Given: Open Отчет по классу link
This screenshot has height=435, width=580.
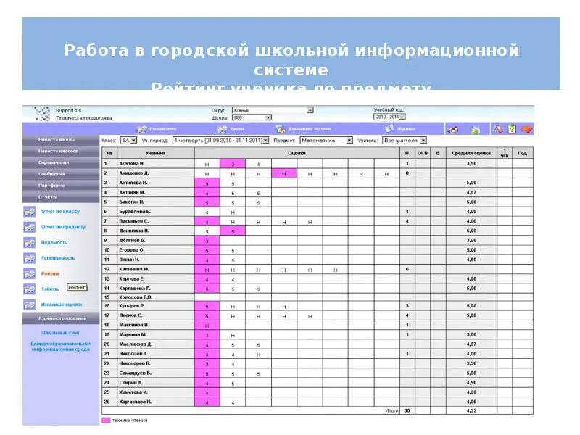Looking at the screenshot, I should click(60, 212).
